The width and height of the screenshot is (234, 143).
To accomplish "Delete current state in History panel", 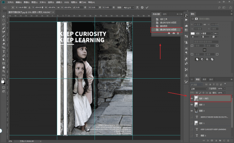I will click(178, 33).
